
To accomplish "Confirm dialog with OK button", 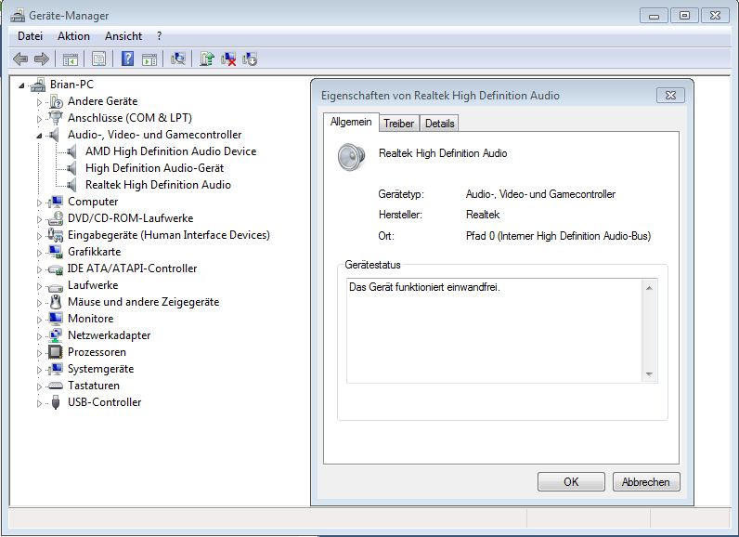I will pos(571,482).
